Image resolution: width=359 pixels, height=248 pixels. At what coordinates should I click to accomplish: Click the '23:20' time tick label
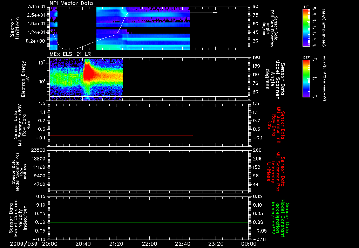216,244
